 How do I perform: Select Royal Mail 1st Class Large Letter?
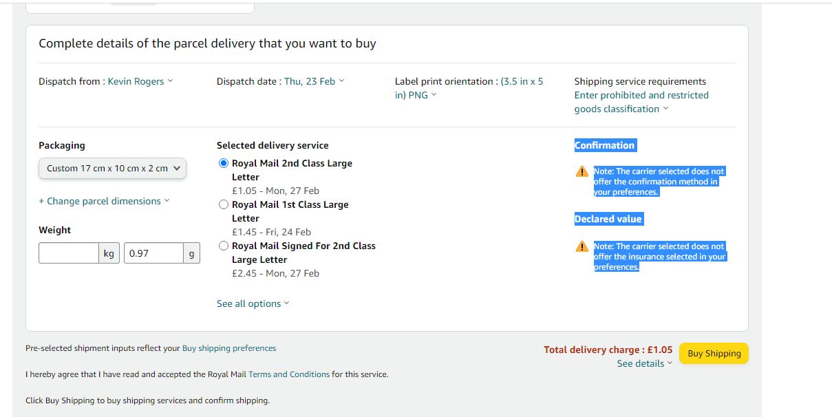[223, 204]
